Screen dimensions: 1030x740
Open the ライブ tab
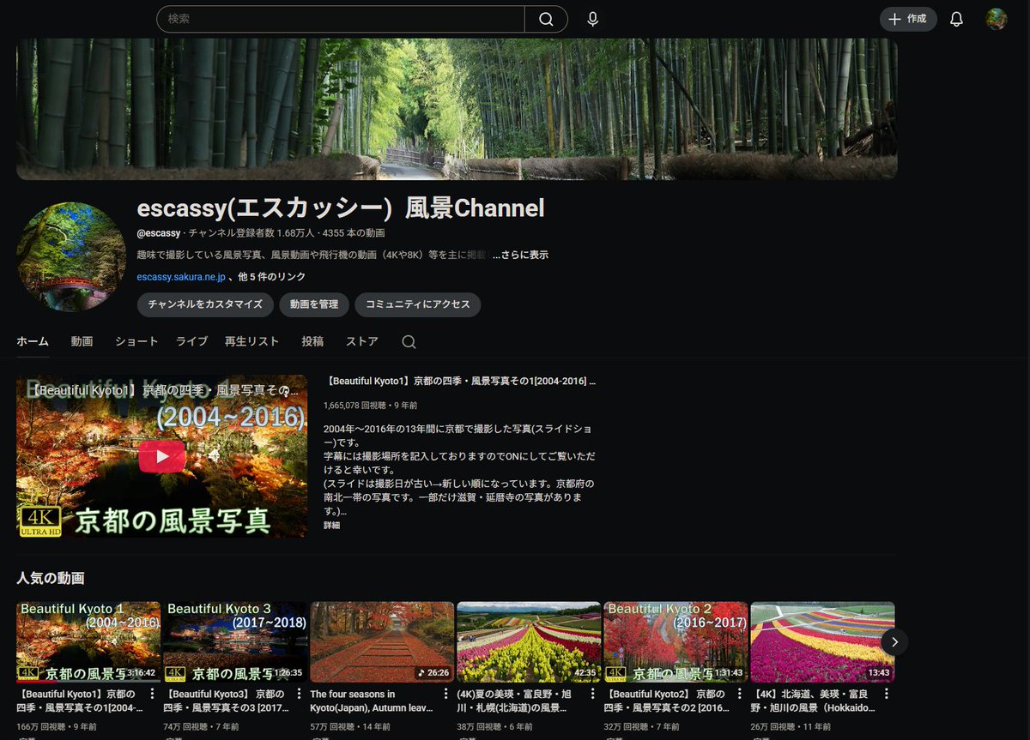pyautogui.click(x=191, y=341)
